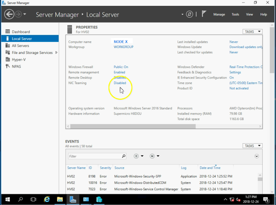276x205 pixels.
Task: Click the Hyper-V sidebar icon
Action: [8, 60]
